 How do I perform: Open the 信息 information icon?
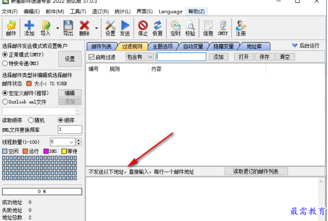pos(208,28)
